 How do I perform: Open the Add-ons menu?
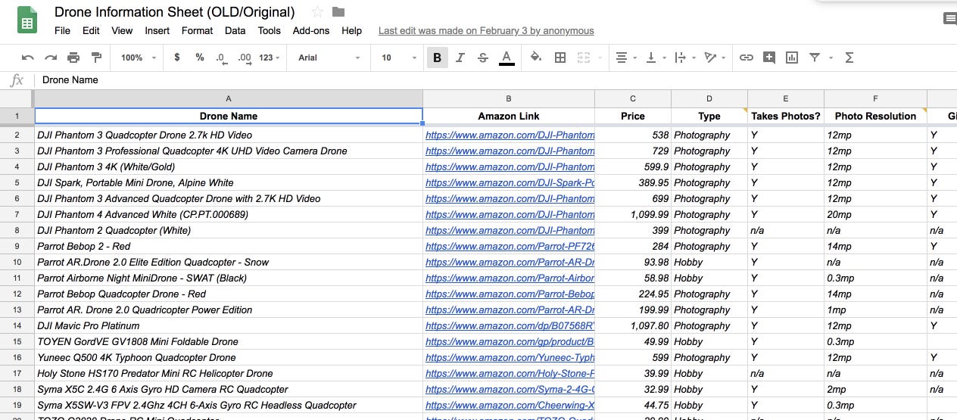tap(311, 31)
